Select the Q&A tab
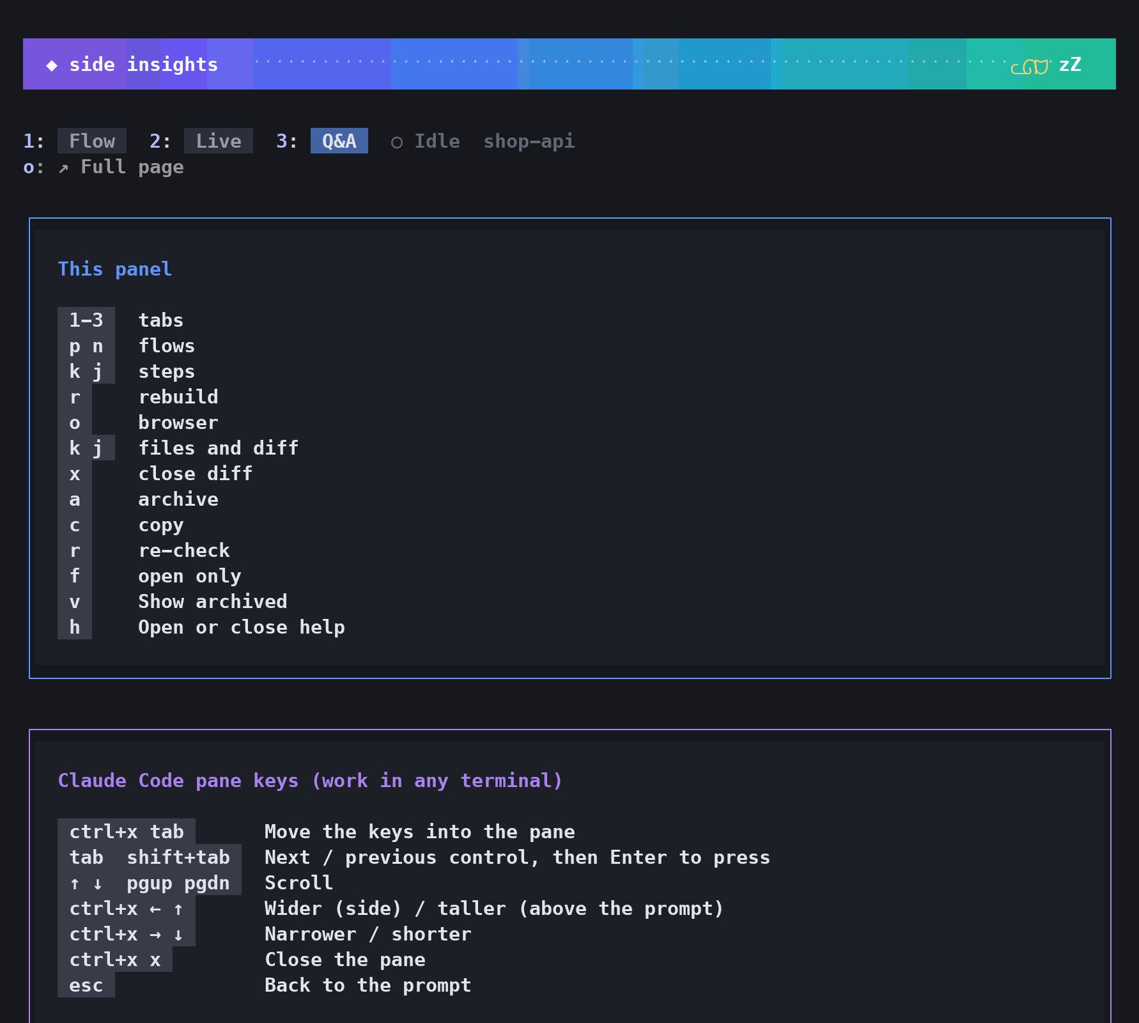The width and height of the screenshot is (1139, 1023). [x=339, y=141]
